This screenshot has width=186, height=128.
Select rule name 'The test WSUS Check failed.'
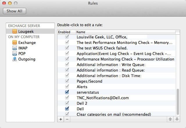click(x=102, y=48)
